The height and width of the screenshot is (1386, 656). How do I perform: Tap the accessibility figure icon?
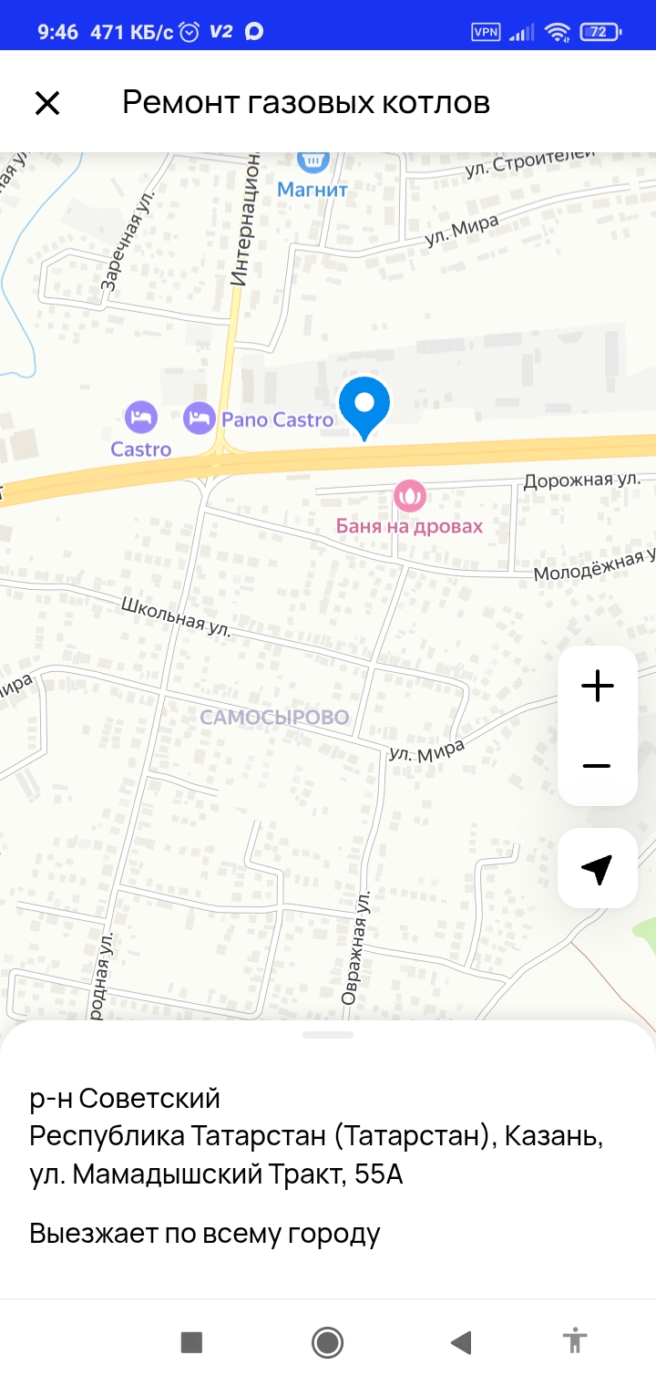pyautogui.click(x=575, y=1341)
